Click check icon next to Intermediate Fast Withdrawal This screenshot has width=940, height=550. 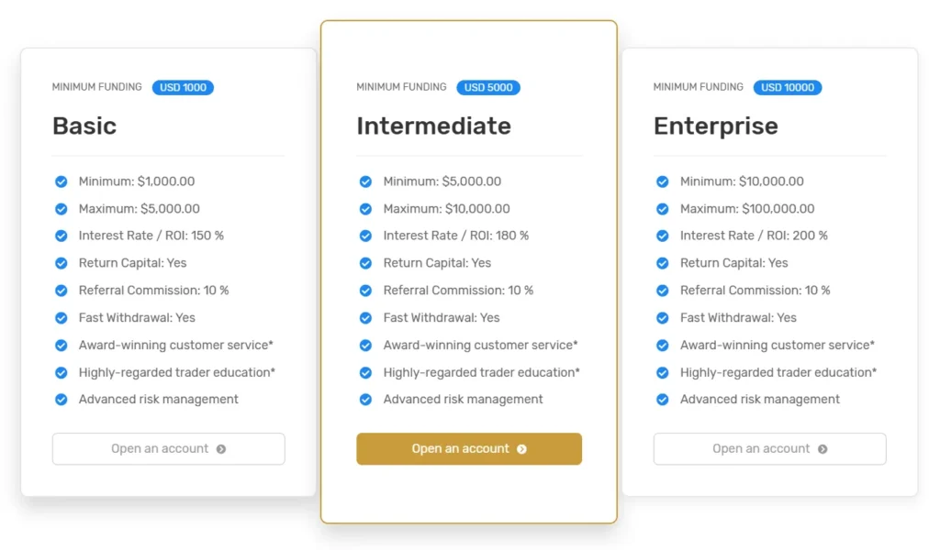tap(365, 318)
